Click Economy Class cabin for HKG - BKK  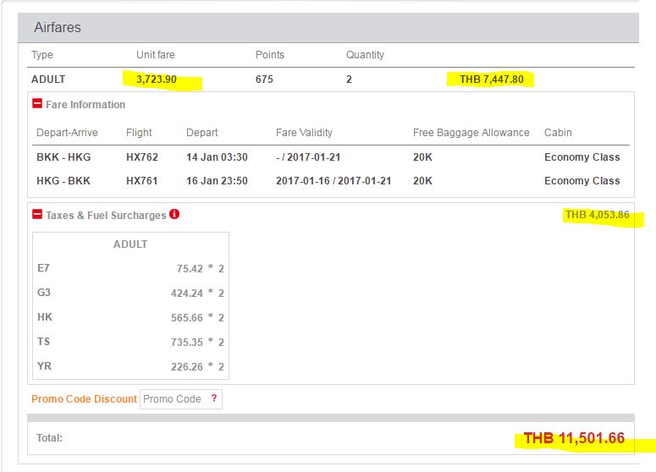point(582,181)
